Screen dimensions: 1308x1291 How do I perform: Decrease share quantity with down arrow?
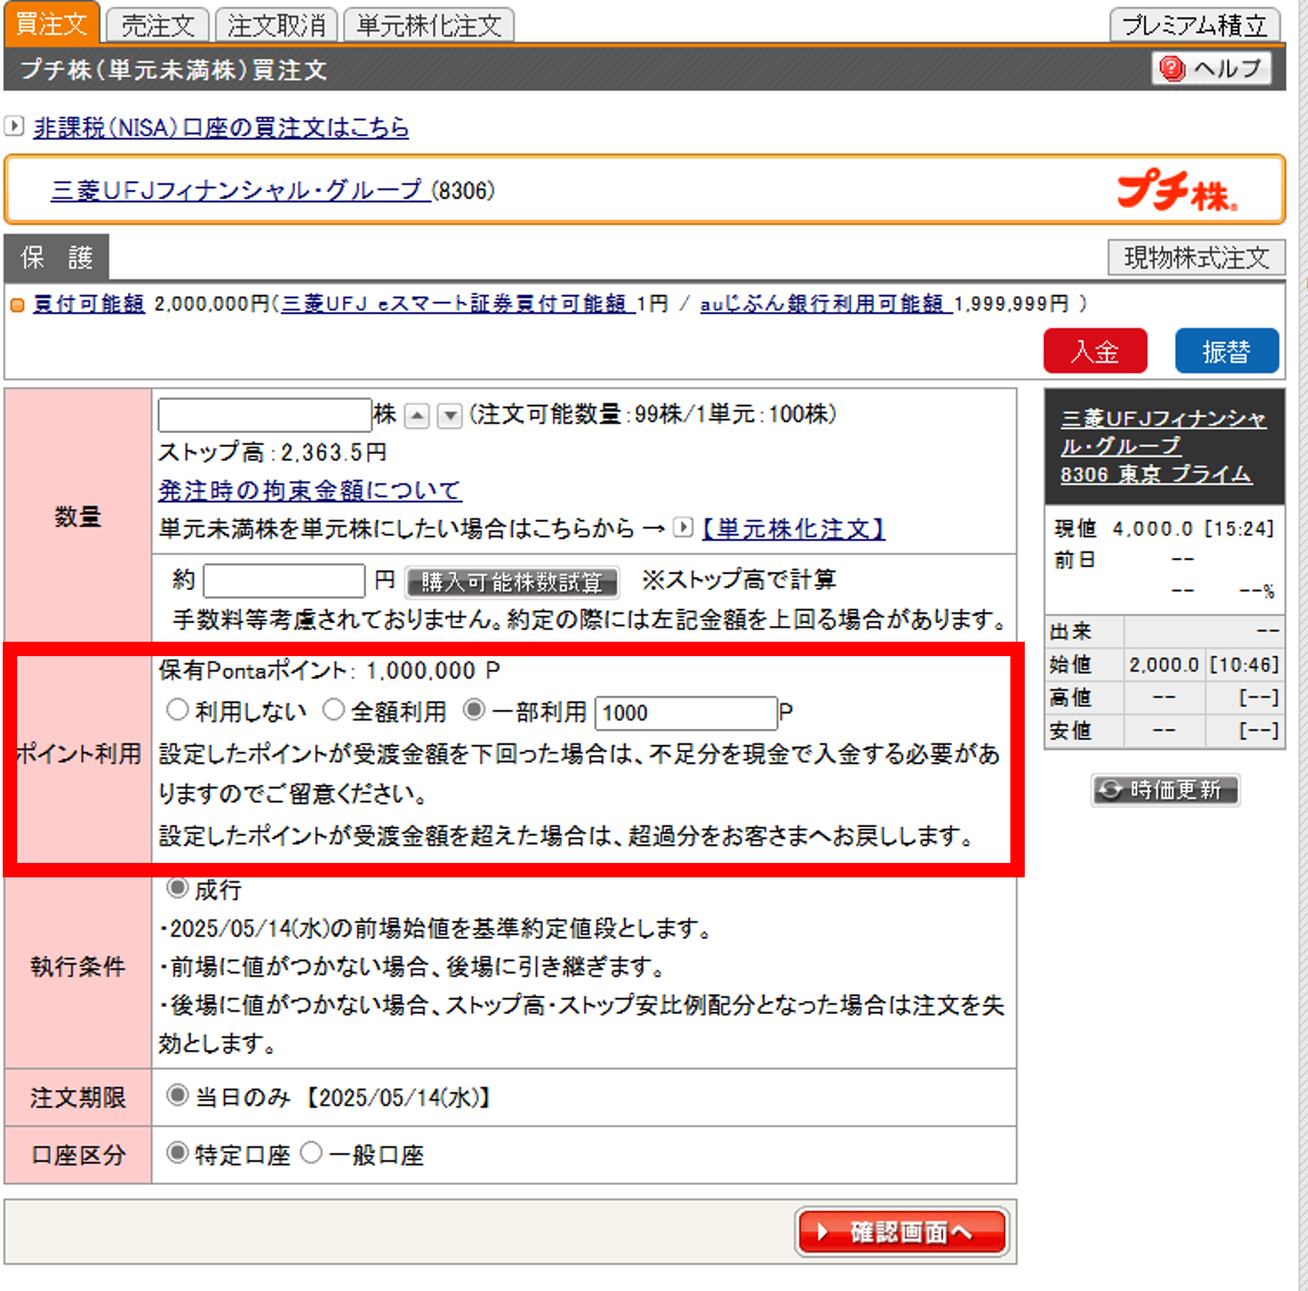point(450,416)
